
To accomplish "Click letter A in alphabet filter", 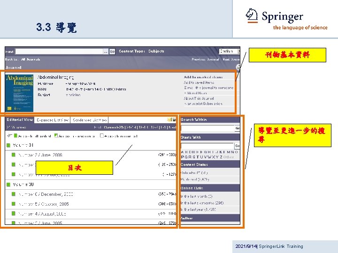I will click(x=183, y=152).
